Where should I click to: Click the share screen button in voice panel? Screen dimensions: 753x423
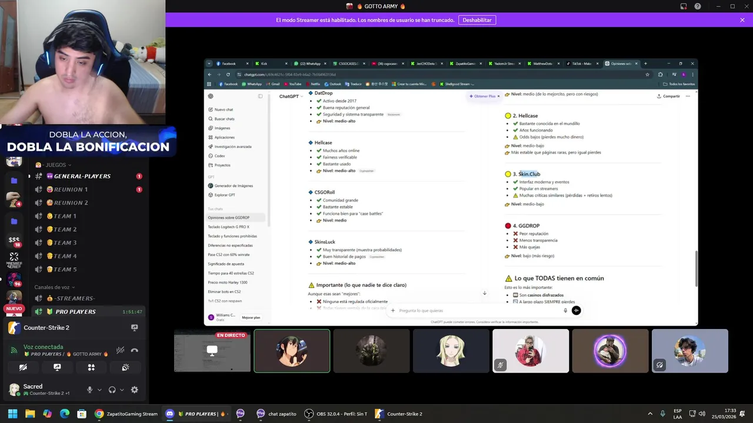(57, 367)
